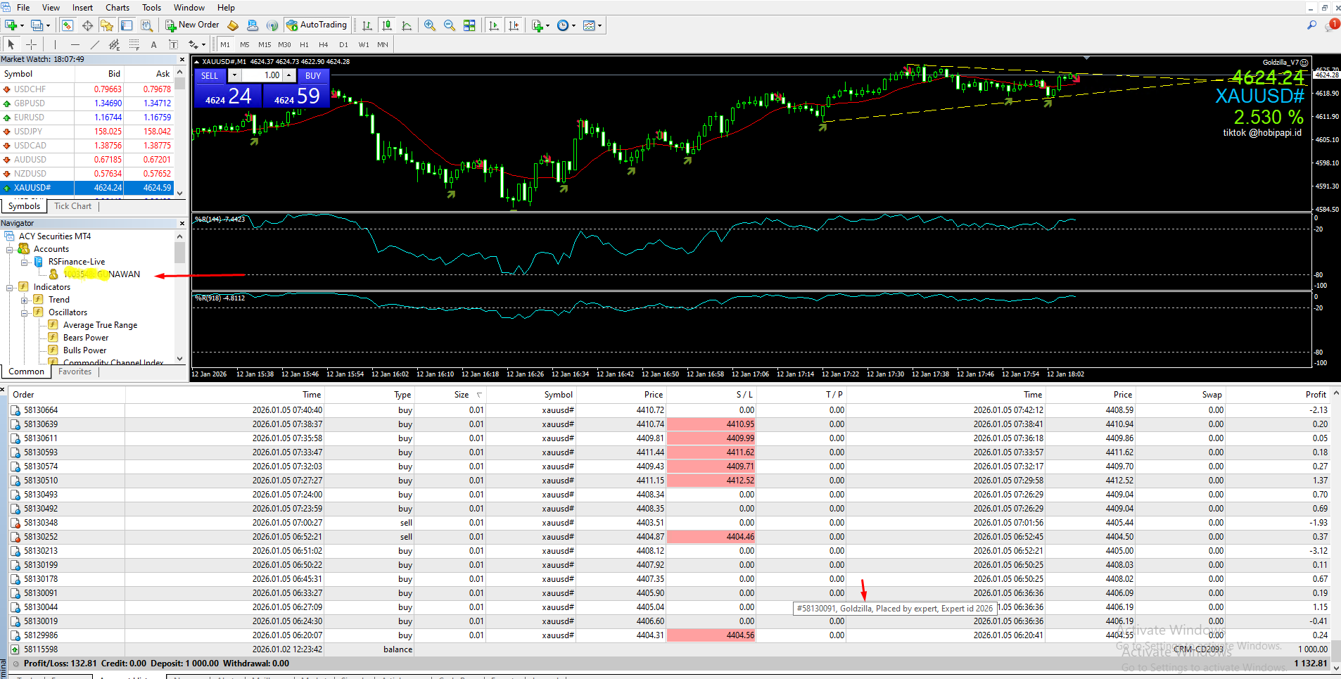Screen dimensions: 1341x679
Task: Draw a trendline with the trendline tool
Action: click(x=94, y=44)
